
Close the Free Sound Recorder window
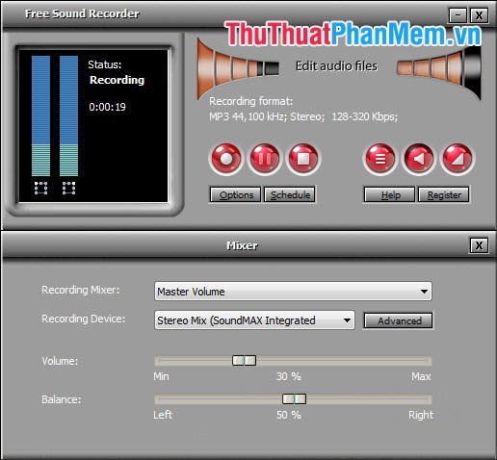pyautogui.click(x=479, y=15)
